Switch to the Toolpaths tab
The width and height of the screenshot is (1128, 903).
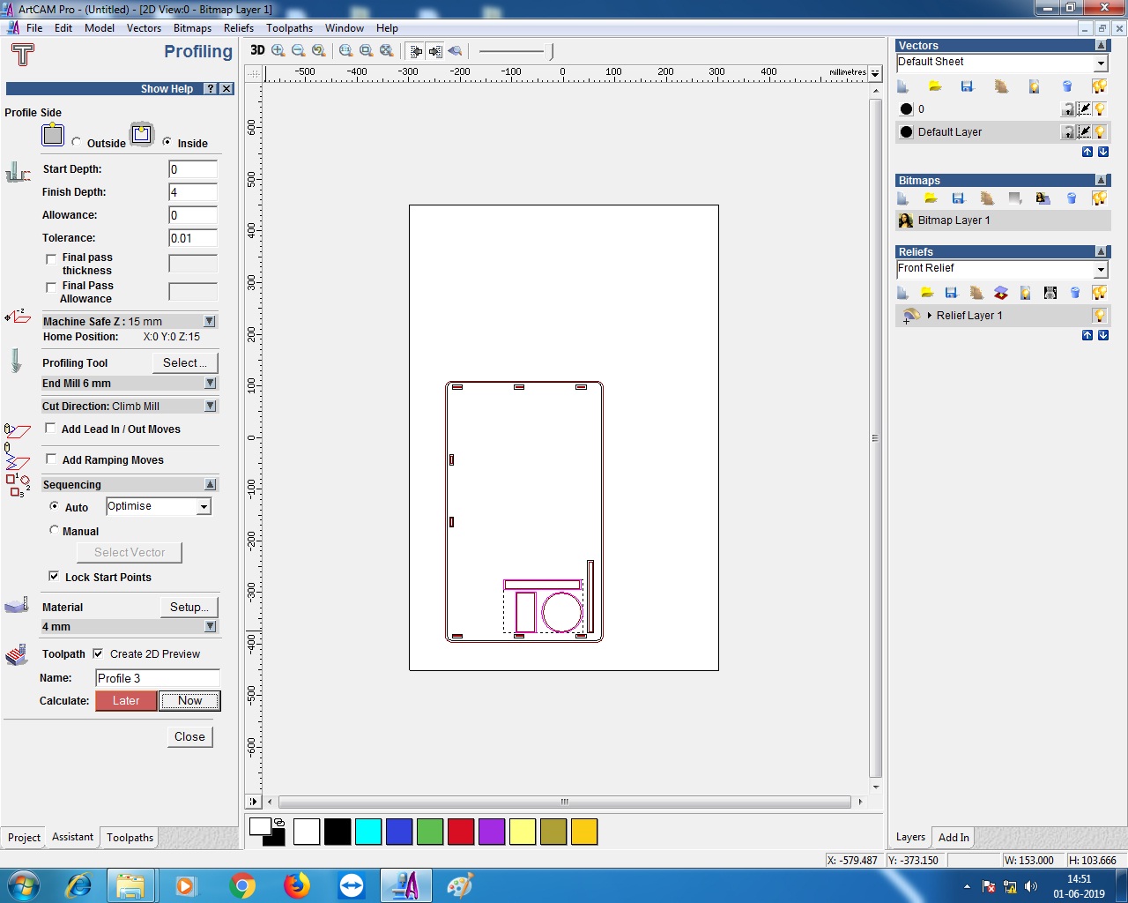(130, 838)
